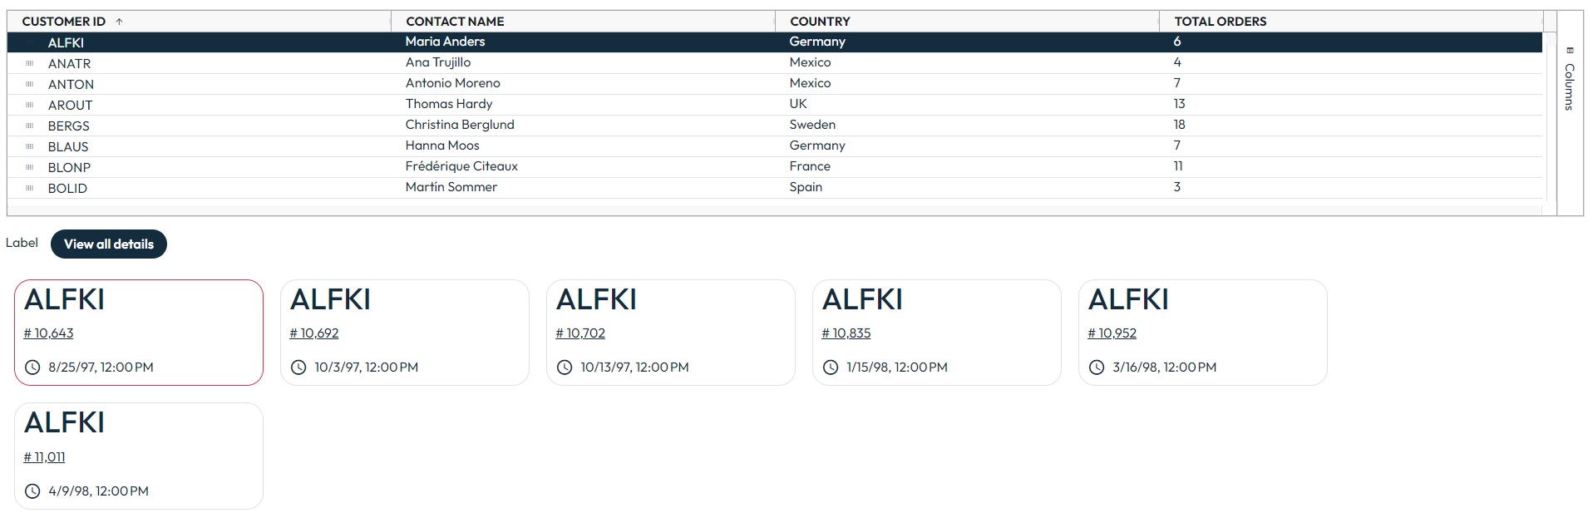Open order link # 10,692
The width and height of the screenshot is (1588, 518).
[x=314, y=333]
